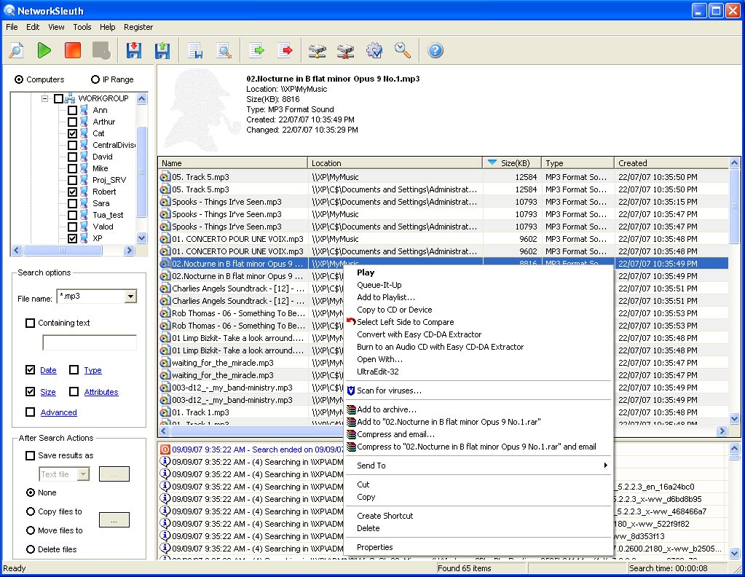Select the IP Range radio button
745x577 pixels.
tap(95, 79)
